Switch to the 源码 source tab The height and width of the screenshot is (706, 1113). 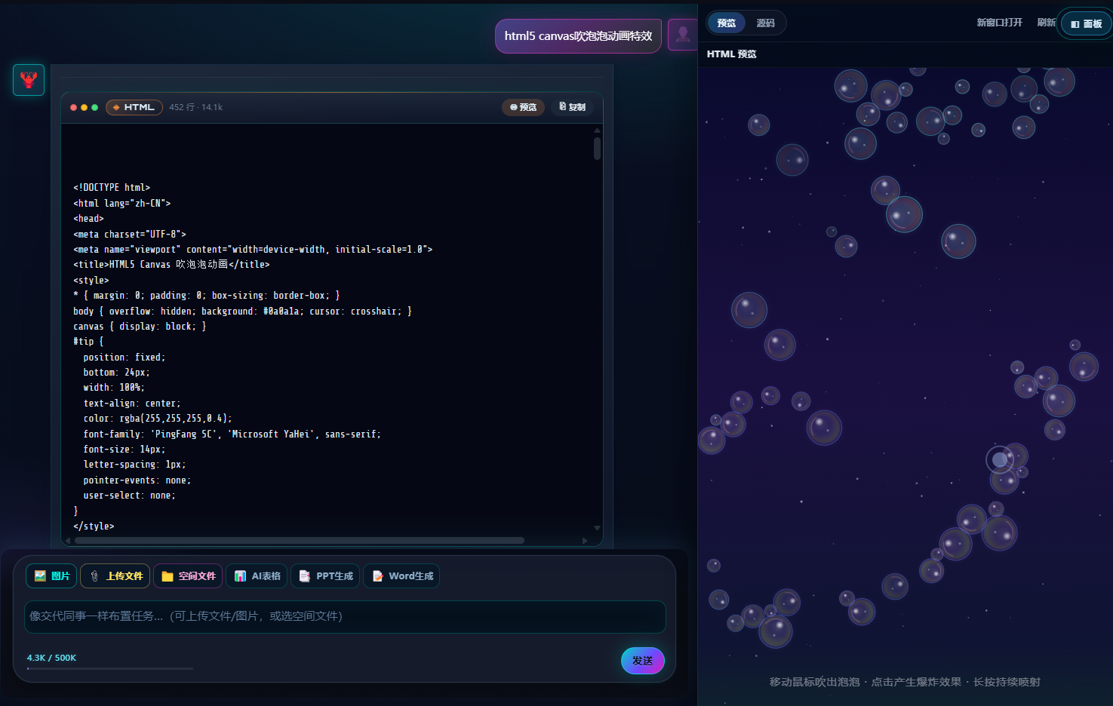[x=766, y=23]
